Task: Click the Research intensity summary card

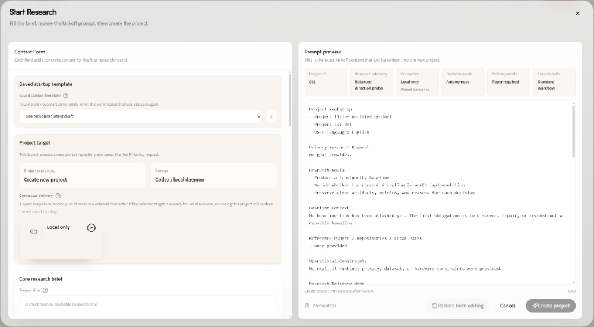Action: tap(372, 81)
